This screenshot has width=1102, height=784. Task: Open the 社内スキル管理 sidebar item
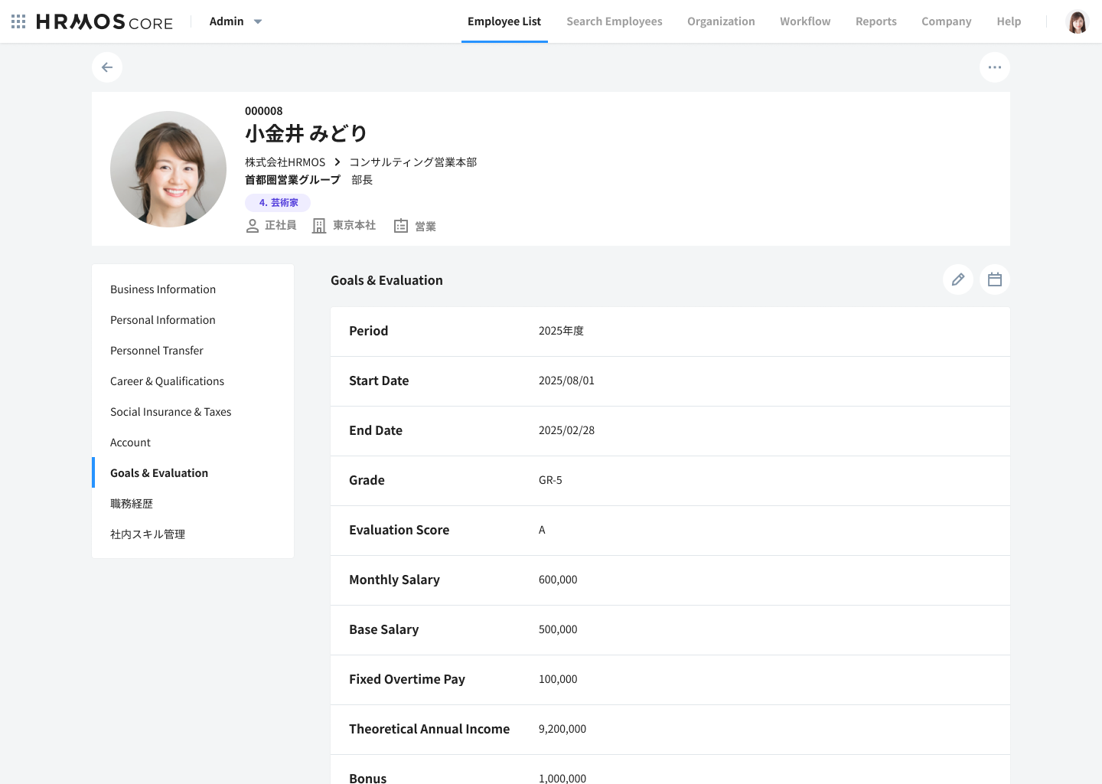[x=148, y=534]
